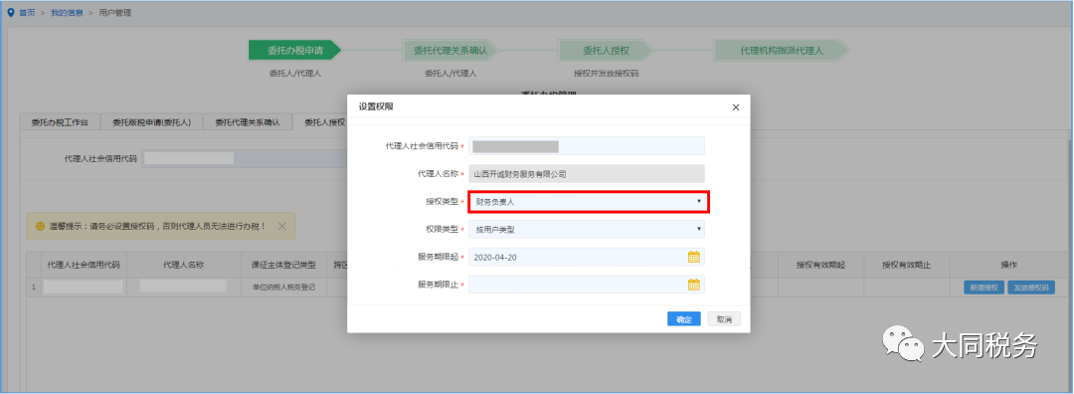Click the dialog's 代理人社会信用代码 input field

tap(587, 146)
